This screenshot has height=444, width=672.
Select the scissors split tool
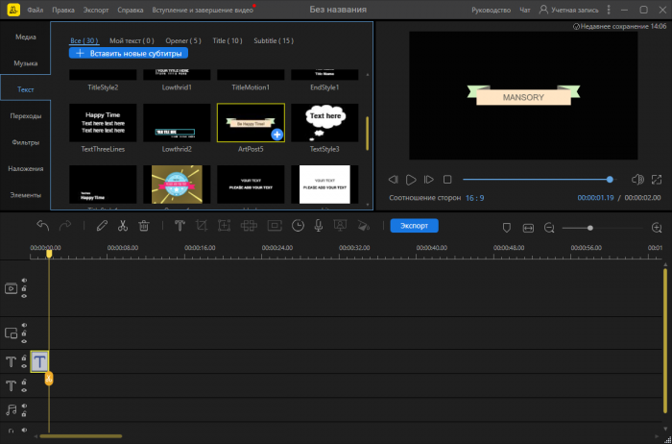pyautogui.click(x=123, y=226)
